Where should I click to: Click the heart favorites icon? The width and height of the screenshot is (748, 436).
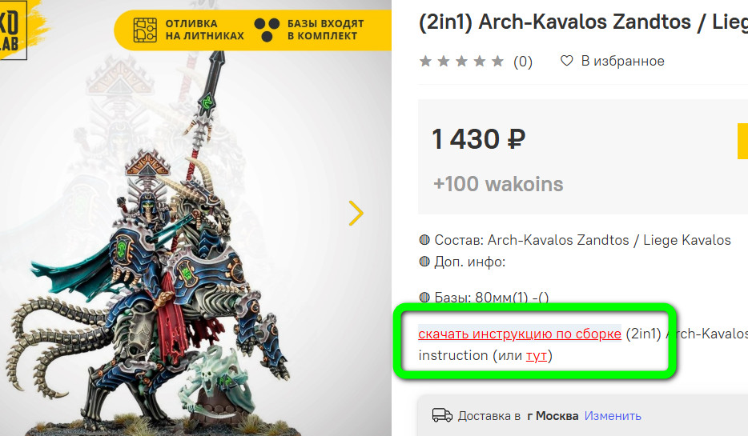pos(566,61)
